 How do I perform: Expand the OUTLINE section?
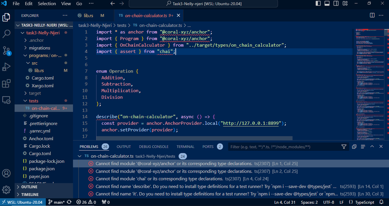coord(29,186)
